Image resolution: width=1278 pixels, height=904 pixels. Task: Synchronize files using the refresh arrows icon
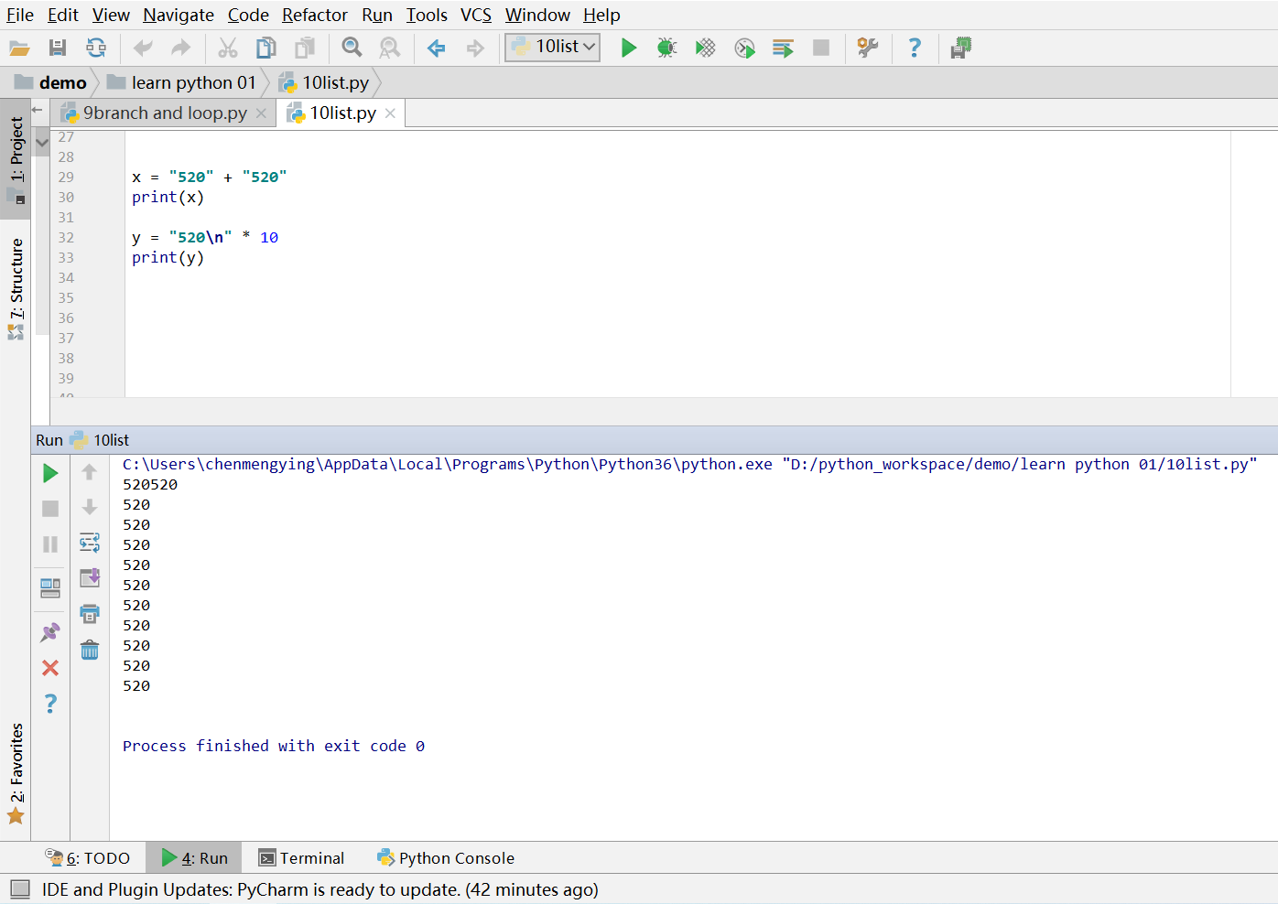pyautogui.click(x=95, y=48)
